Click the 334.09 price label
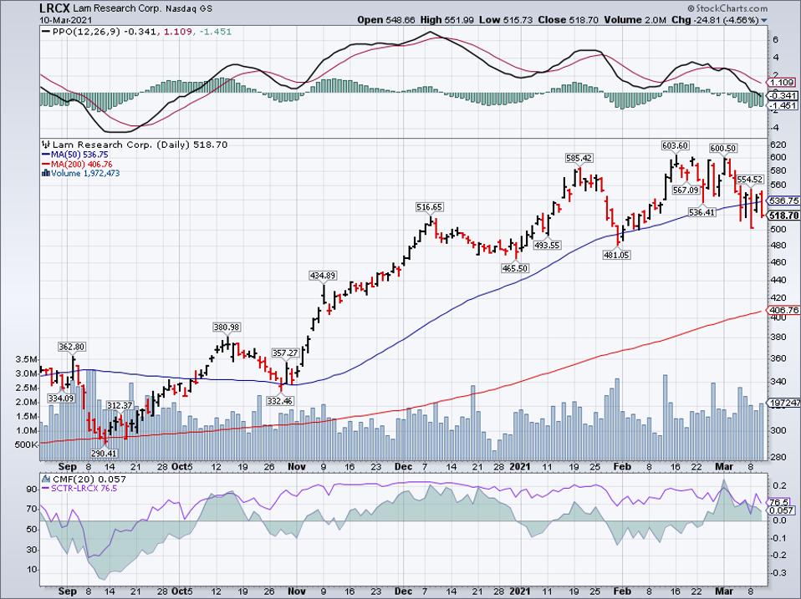The image size is (801, 599). tap(60, 398)
